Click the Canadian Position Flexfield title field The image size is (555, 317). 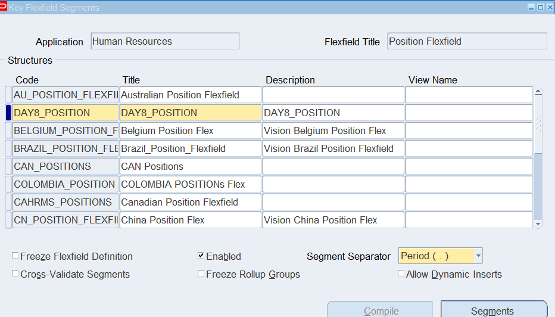coord(190,202)
